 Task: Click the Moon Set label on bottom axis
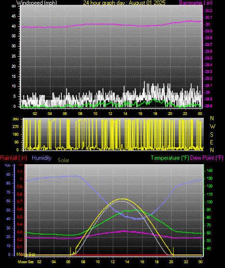tap(26, 262)
